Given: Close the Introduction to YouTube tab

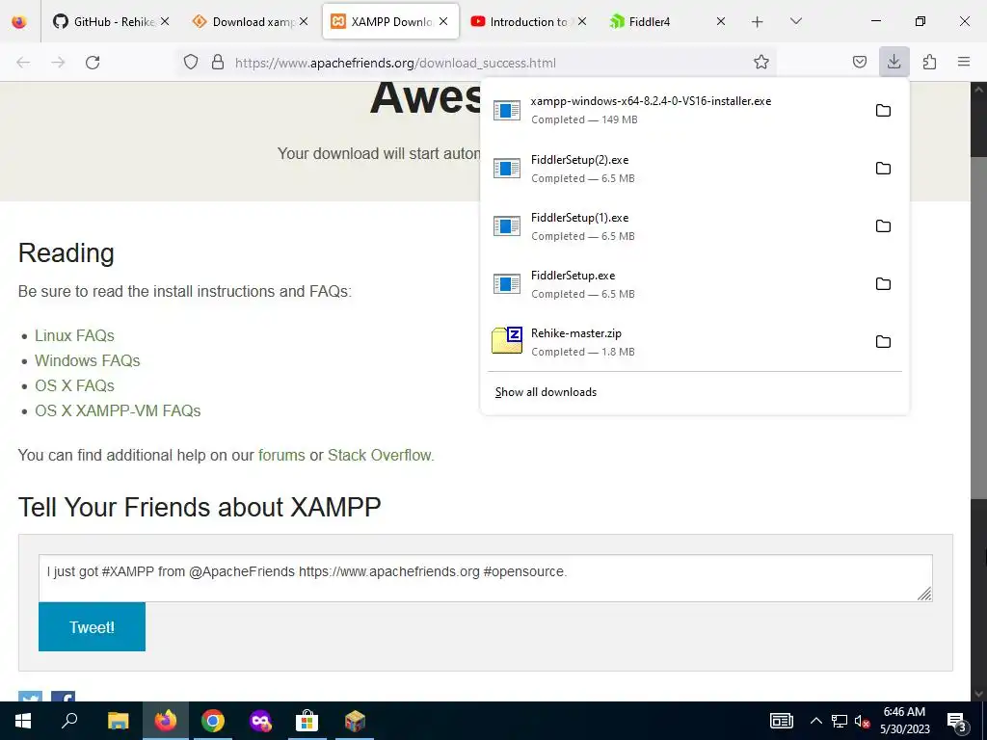Looking at the screenshot, I should (x=582, y=21).
